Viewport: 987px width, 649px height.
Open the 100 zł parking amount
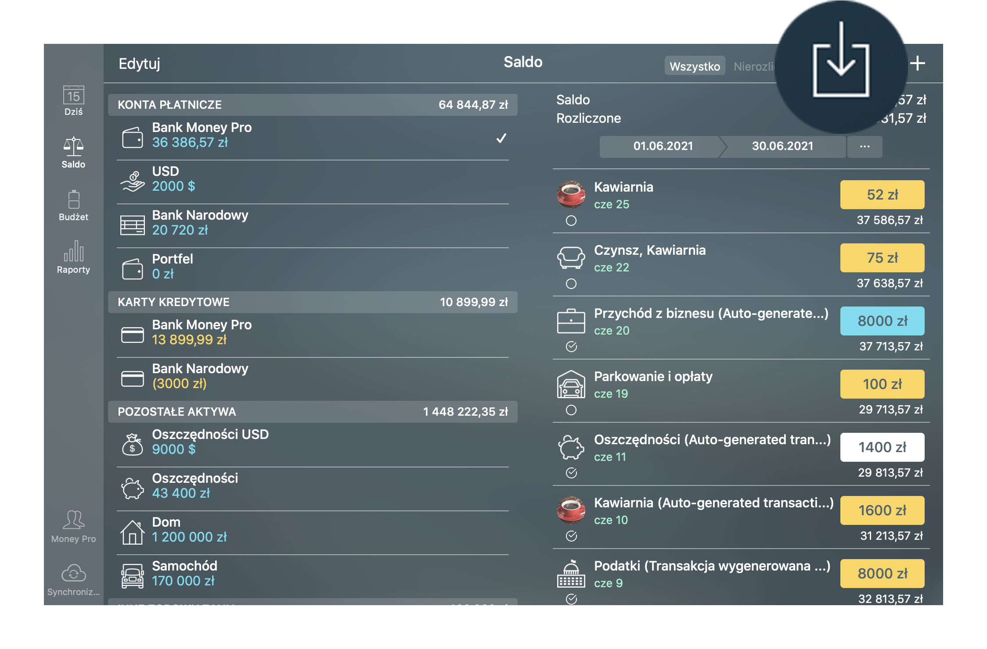coord(882,384)
